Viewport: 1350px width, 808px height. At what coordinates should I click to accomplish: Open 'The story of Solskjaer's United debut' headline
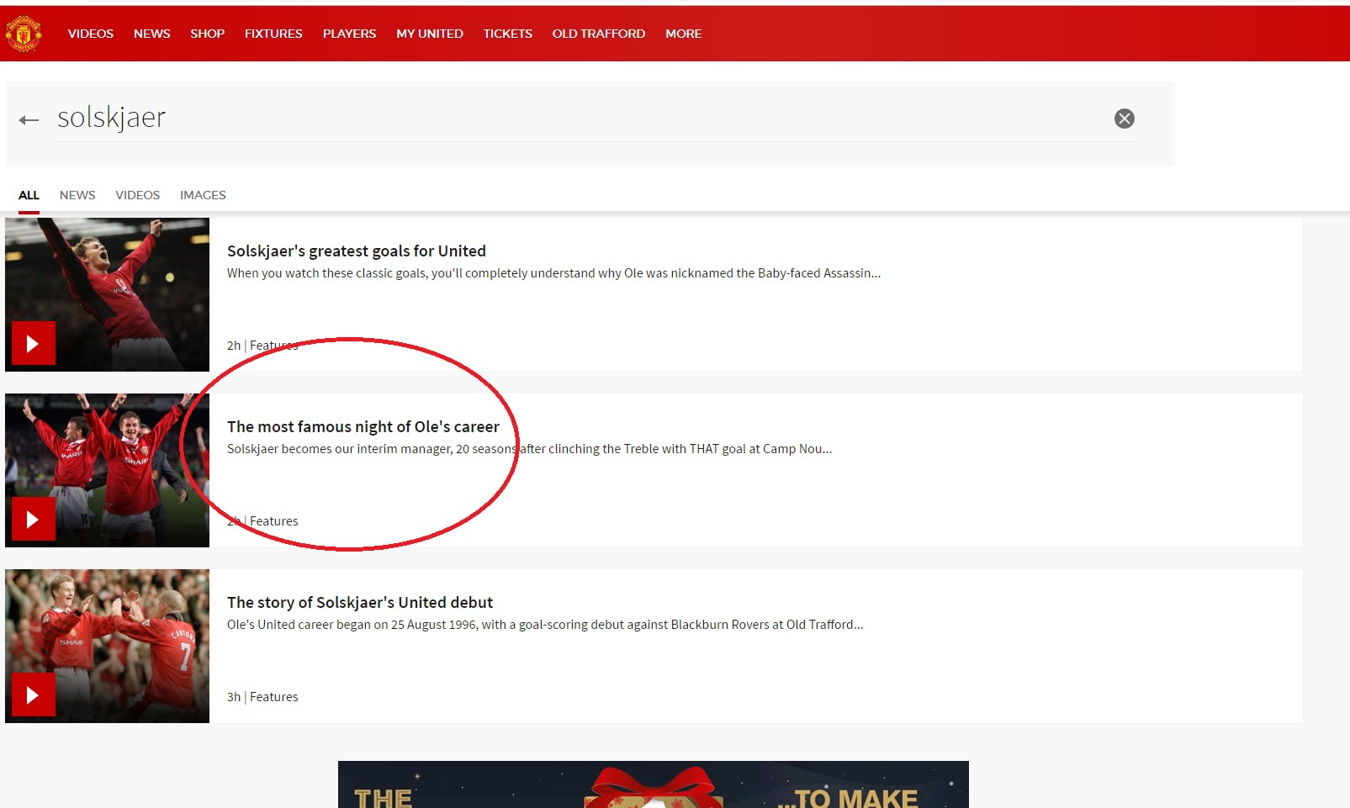point(360,602)
